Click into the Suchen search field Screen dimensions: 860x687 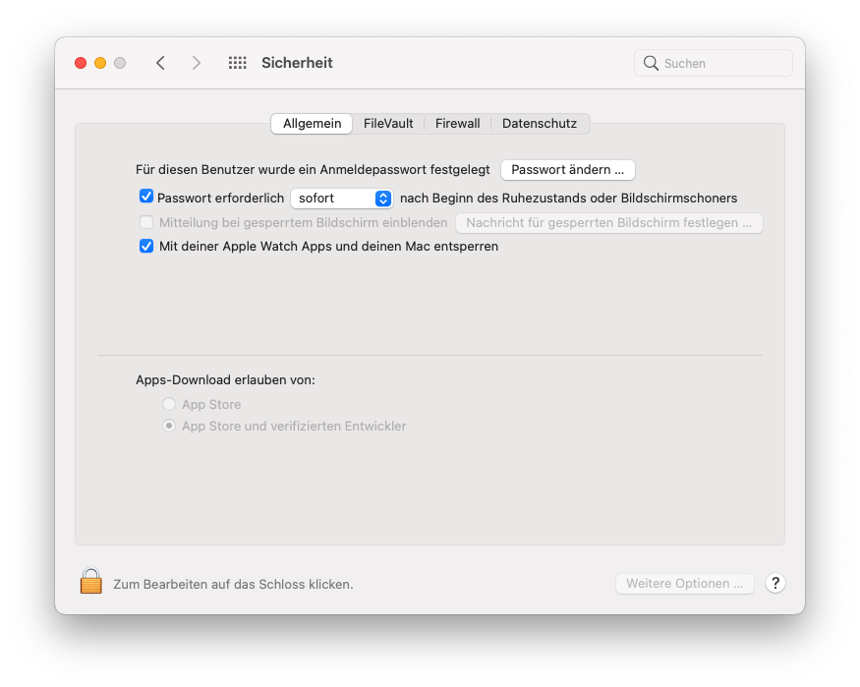click(x=722, y=63)
